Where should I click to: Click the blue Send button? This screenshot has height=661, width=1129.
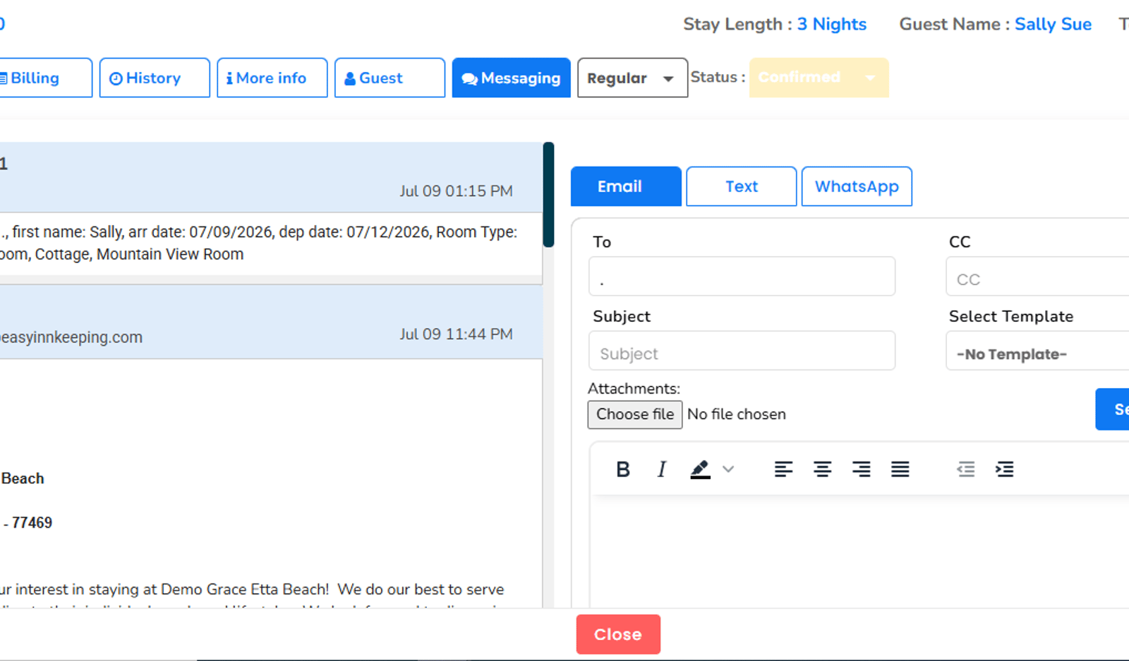1113,409
